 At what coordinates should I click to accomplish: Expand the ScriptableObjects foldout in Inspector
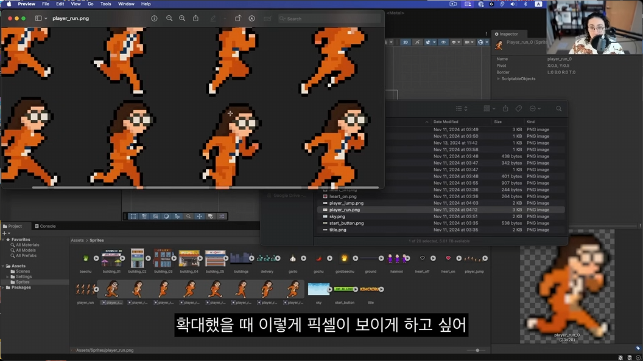[498, 78]
